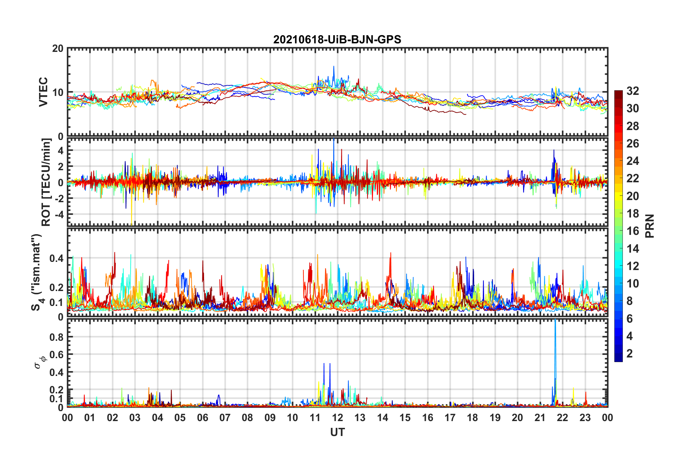This screenshot has width=675, height=452.
Task: Click UT axis tick label 05
Action: tap(180, 418)
